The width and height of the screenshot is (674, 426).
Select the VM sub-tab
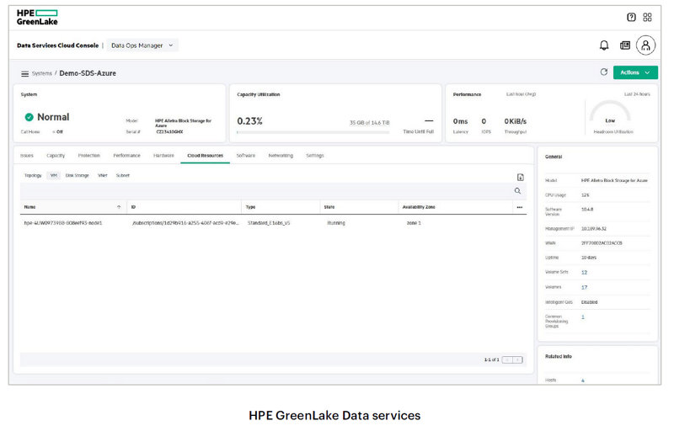[x=53, y=175]
